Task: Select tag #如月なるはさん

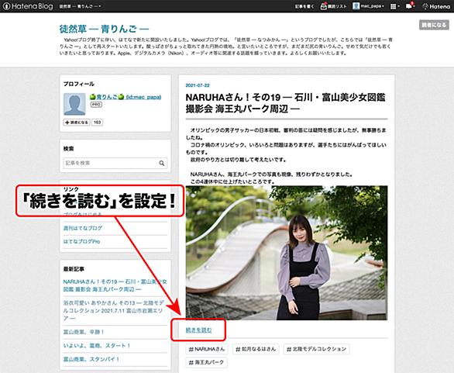Action: click(256, 349)
